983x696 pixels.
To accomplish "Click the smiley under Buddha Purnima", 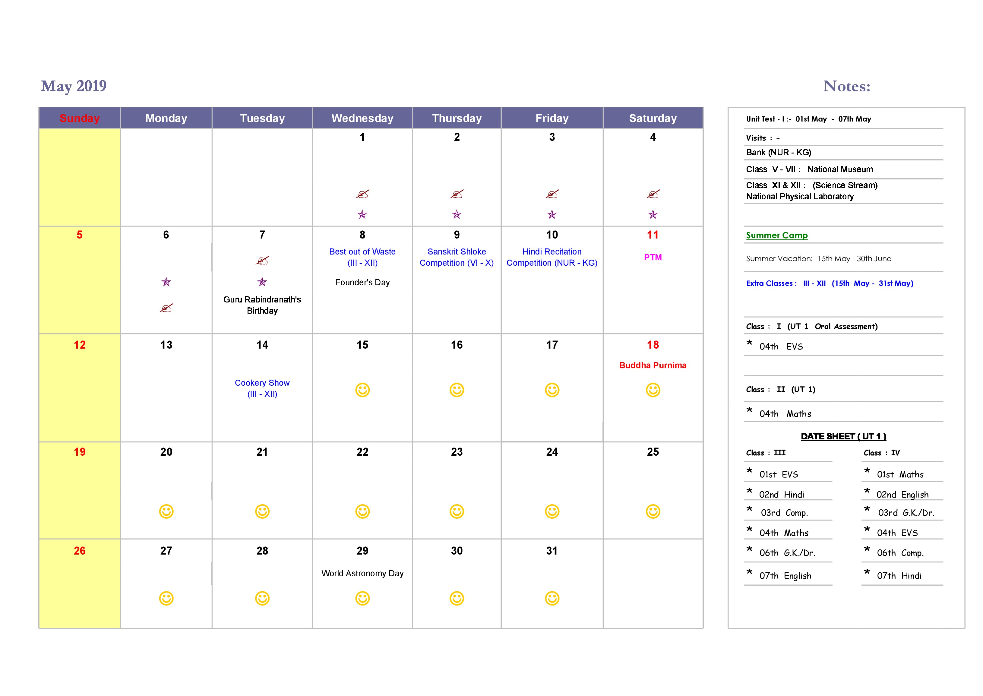I will pyautogui.click(x=653, y=390).
